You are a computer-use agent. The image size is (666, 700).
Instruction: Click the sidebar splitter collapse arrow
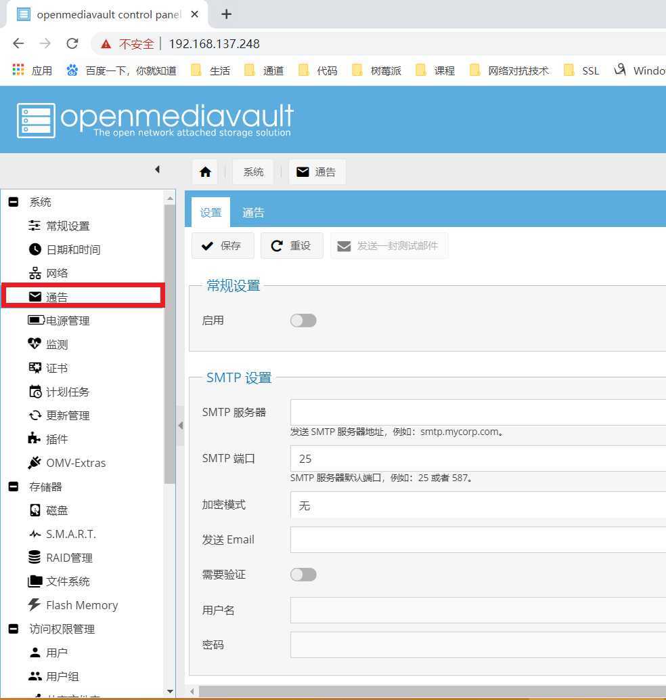coord(181,426)
